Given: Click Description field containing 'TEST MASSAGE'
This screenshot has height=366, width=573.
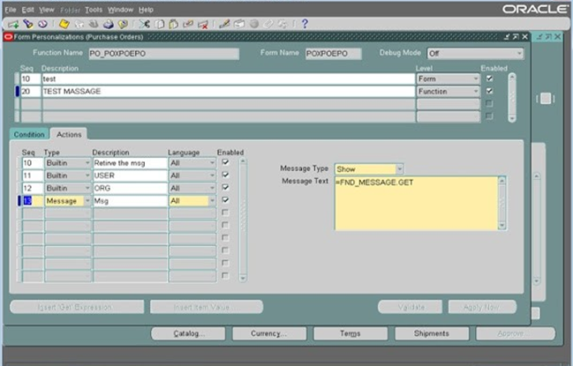Looking at the screenshot, I should pos(229,91).
